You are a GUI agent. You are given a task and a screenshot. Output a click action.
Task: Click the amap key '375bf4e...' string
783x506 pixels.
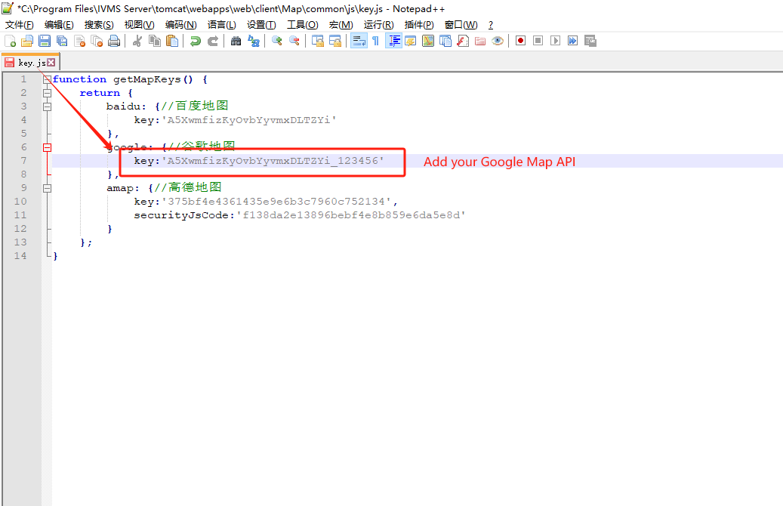click(276, 202)
